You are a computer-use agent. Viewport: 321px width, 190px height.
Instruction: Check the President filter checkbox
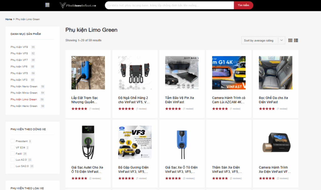pos(13,141)
